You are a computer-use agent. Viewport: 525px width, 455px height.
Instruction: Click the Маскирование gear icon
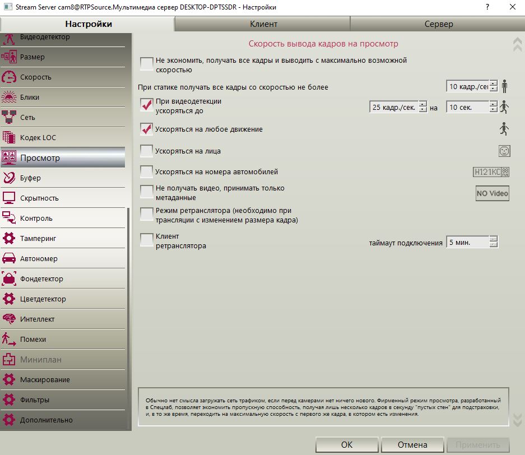pos(9,379)
